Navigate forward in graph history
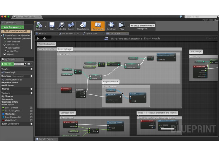 click(44, 39)
